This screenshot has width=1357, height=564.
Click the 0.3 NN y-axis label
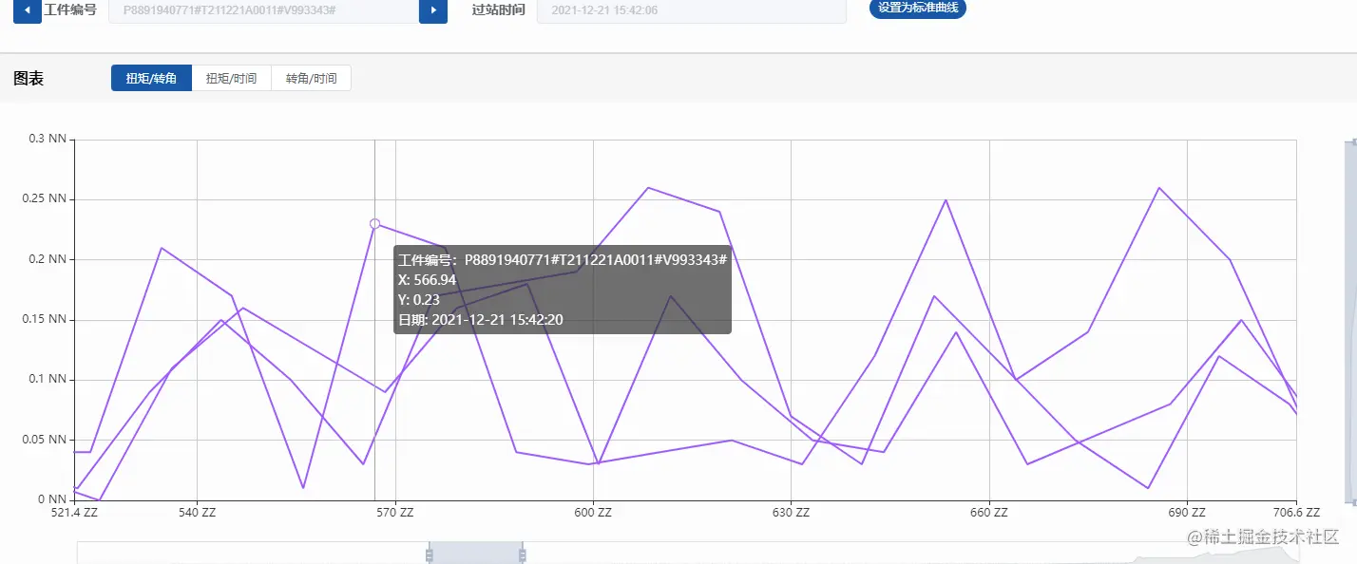point(48,139)
